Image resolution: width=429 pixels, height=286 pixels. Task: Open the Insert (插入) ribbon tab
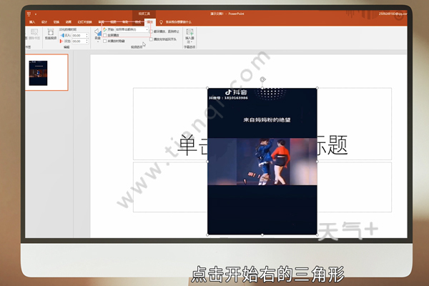pyautogui.click(x=32, y=22)
